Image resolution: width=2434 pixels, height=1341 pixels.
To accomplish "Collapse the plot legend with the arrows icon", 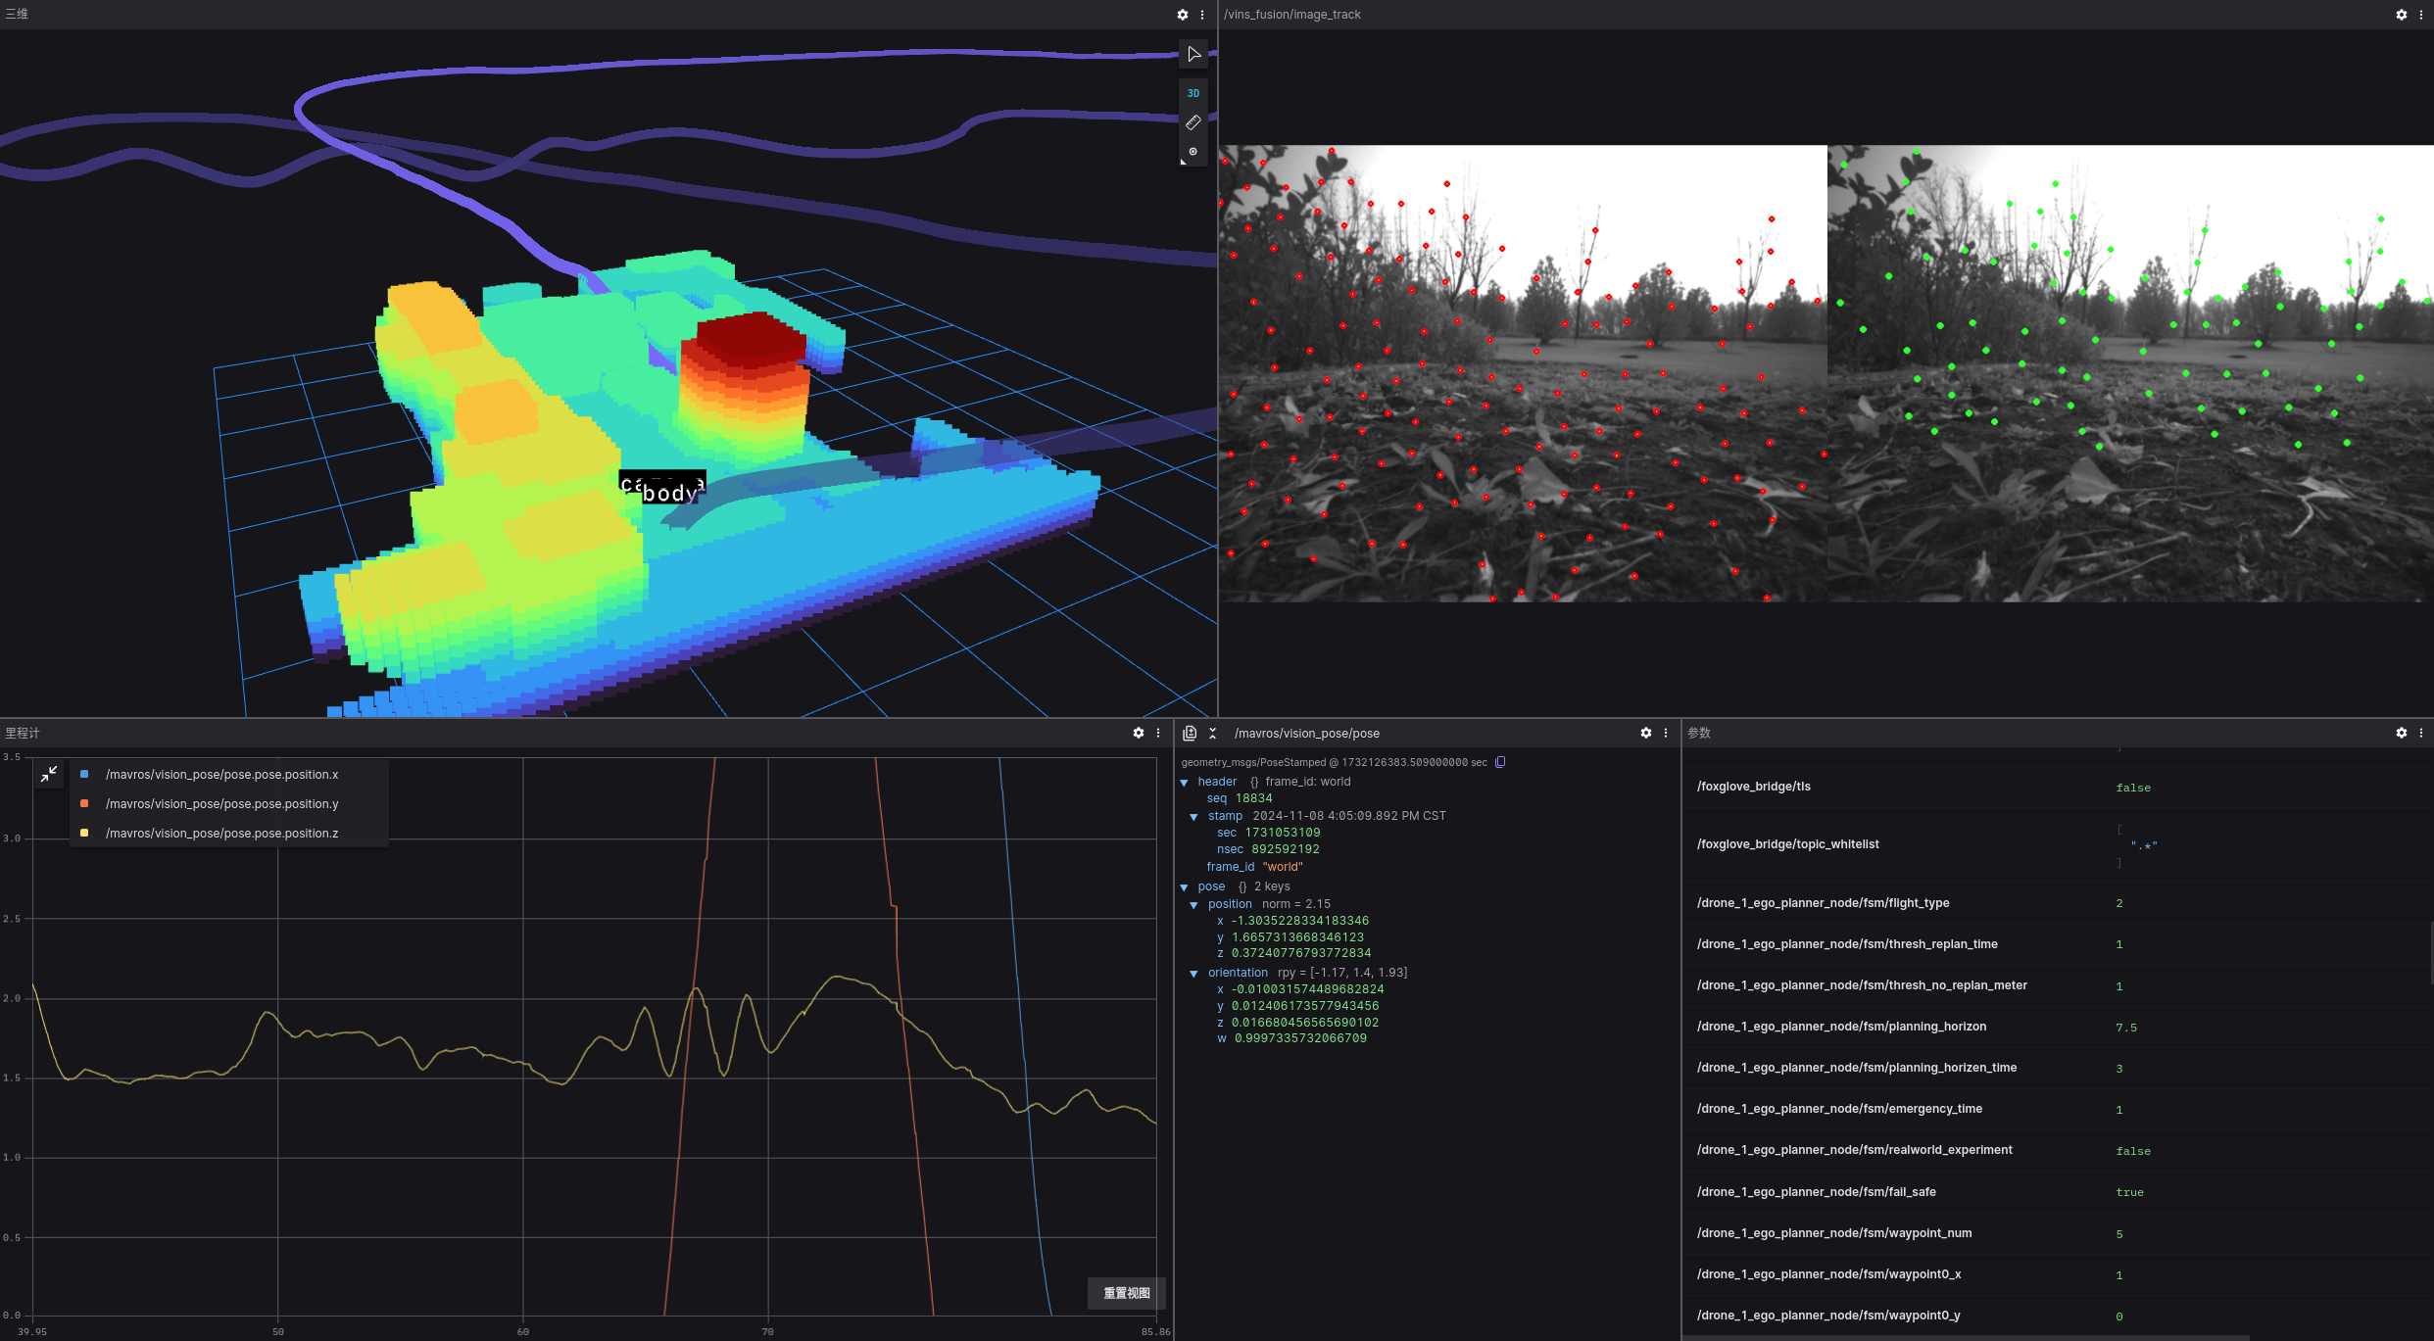I will (x=49, y=774).
